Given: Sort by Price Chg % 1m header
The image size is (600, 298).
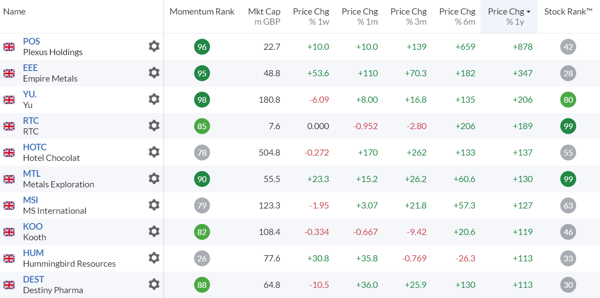Looking at the screenshot, I should [x=360, y=17].
